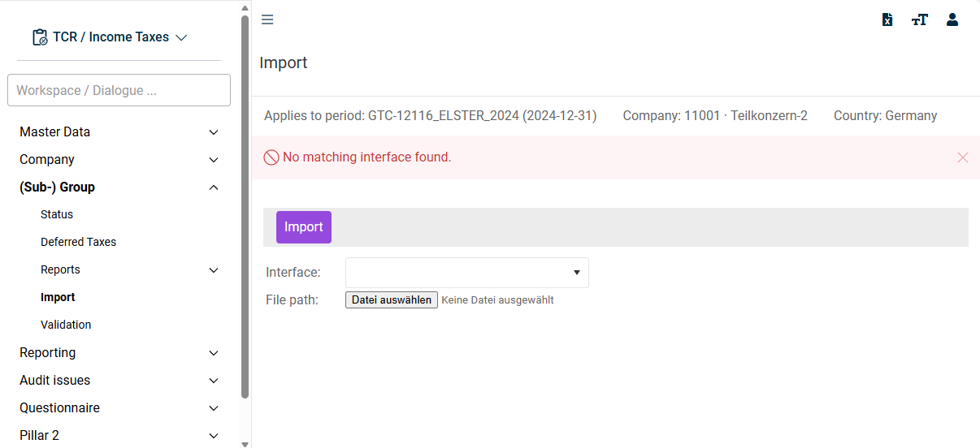Click the purple Import button
980x448 pixels.
coord(304,227)
